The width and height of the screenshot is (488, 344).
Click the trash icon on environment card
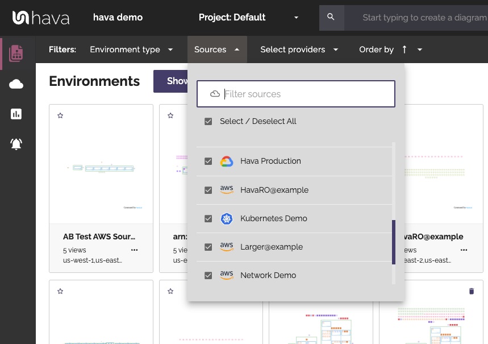pyautogui.click(x=471, y=291)
